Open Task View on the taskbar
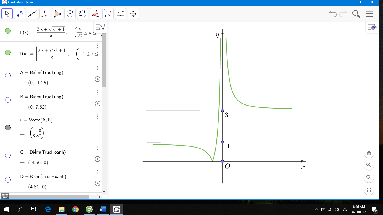This screenshot has width=383, height=215. tap(34, 209)
